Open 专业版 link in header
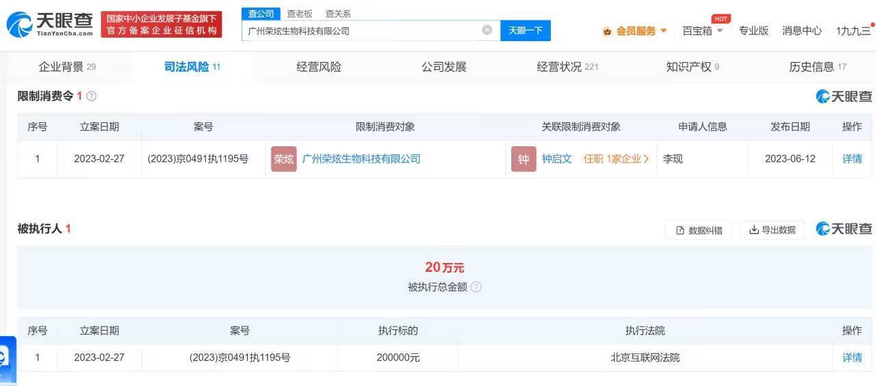The height and width of the screenshot is (386, 876). coord(753,31)
